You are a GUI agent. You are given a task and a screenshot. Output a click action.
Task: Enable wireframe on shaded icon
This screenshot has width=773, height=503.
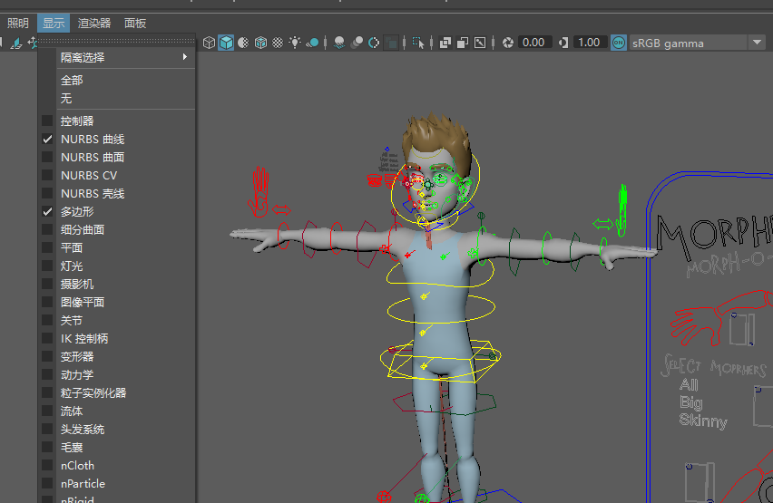(260, 43)
